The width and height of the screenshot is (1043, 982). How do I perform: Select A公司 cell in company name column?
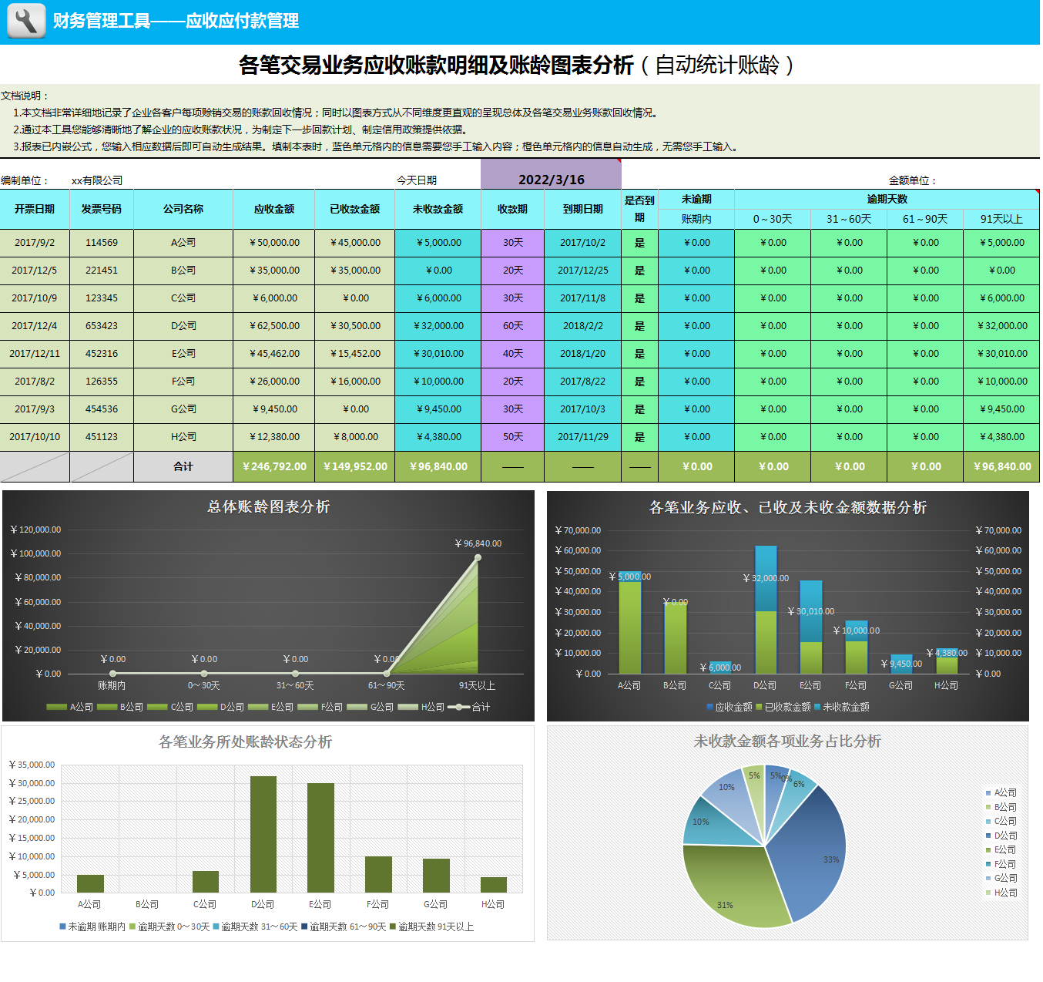tap(183, 243)
